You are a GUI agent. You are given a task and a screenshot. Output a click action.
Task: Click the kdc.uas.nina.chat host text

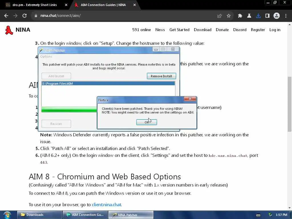point(228,156)
